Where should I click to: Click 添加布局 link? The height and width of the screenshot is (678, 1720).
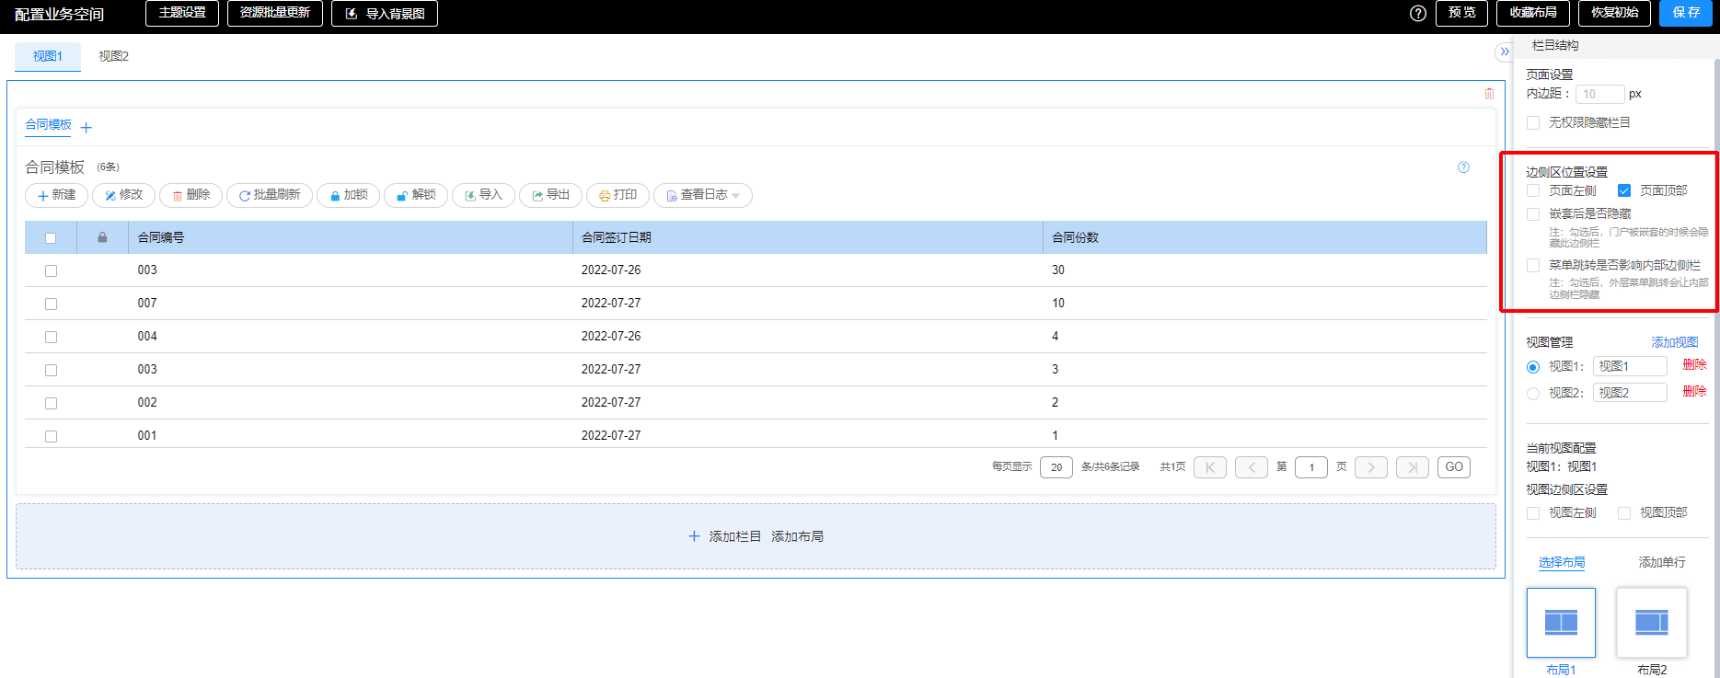coord(797,536)
